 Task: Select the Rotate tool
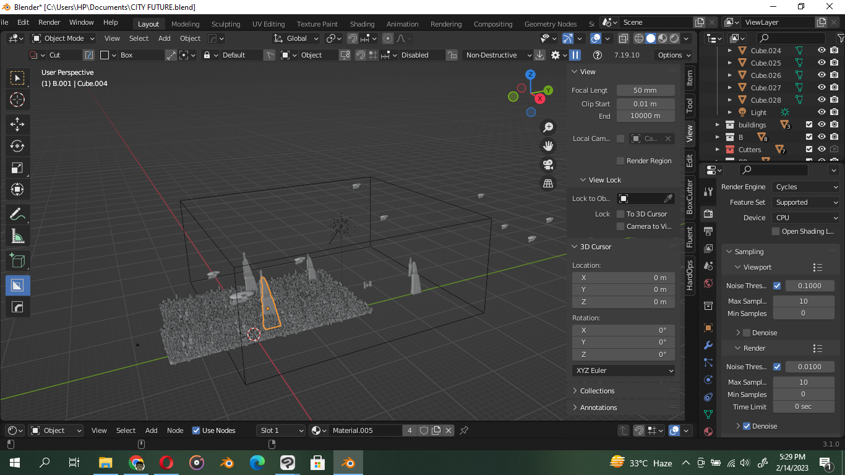(17, 146)
